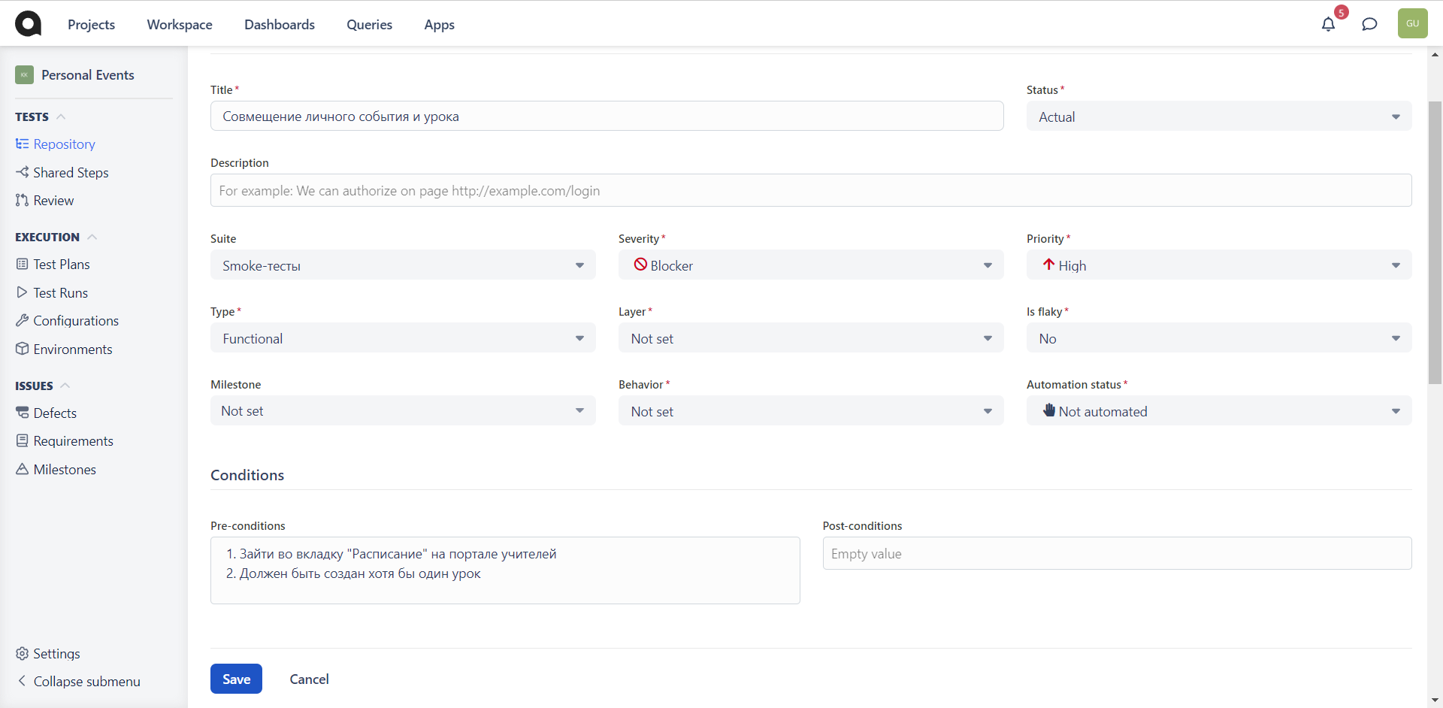Click the Qase logo icon

tap(28, 24)
